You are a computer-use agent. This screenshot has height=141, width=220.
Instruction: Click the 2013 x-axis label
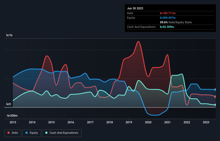point(13,122)
